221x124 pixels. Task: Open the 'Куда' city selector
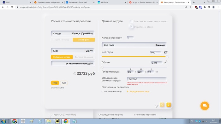click(x=73, y=51)
